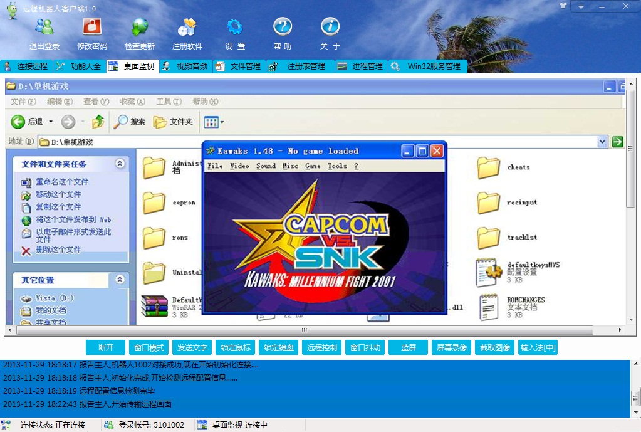Click the 检查更新 check update icon
Viewport: 641px width, 432px height.
(x=140, y=27)
